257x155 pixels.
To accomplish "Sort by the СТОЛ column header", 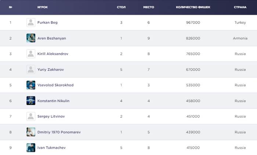I will click(x=121, y=7).
